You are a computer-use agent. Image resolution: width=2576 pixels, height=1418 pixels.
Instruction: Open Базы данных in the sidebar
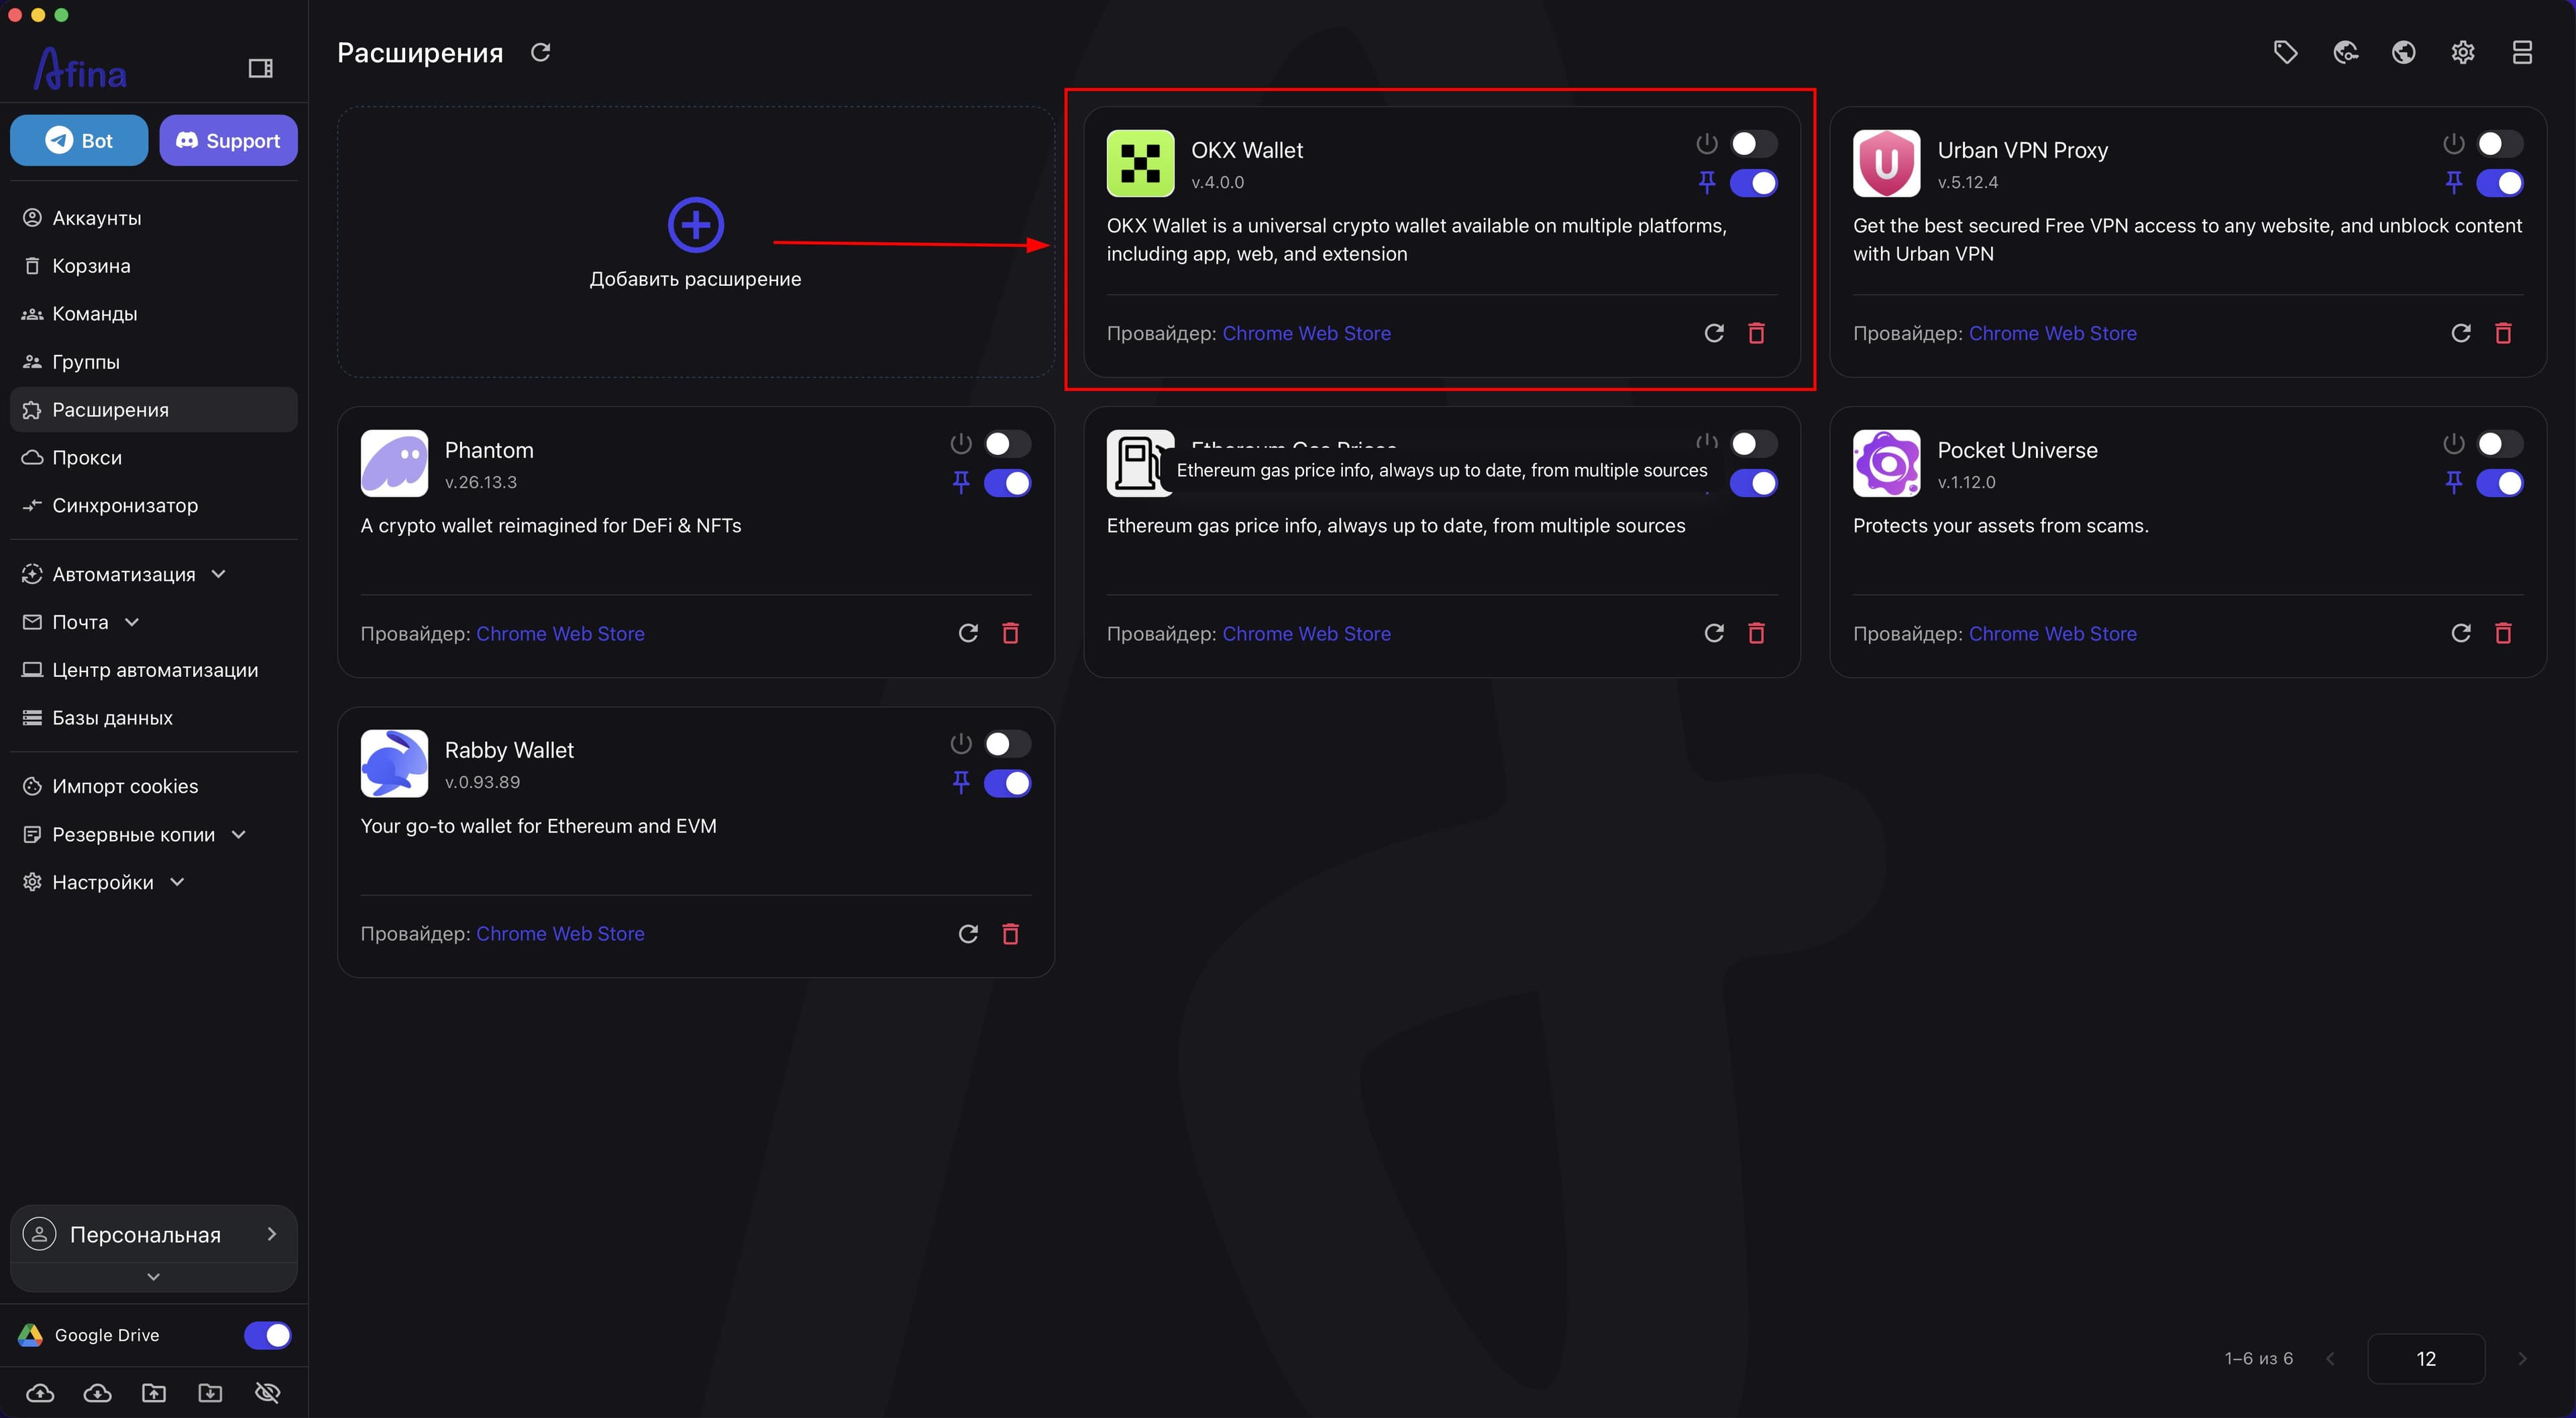(154, 718)
